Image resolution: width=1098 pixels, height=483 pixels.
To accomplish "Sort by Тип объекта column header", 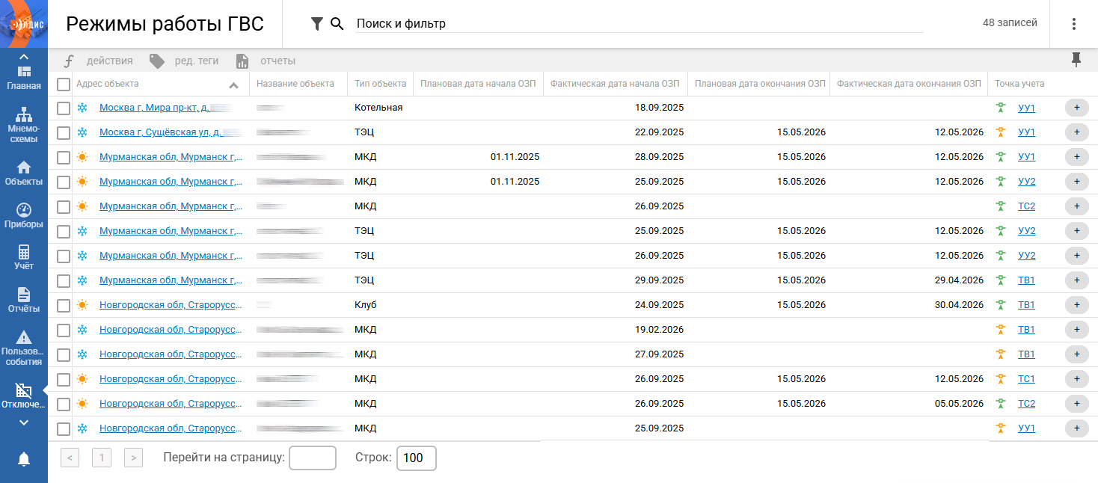I will (x=380, y=84).
